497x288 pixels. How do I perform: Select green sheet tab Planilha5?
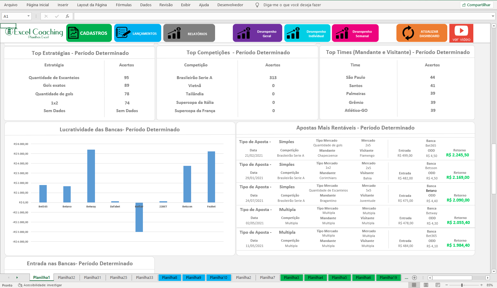tap(339, 277)
